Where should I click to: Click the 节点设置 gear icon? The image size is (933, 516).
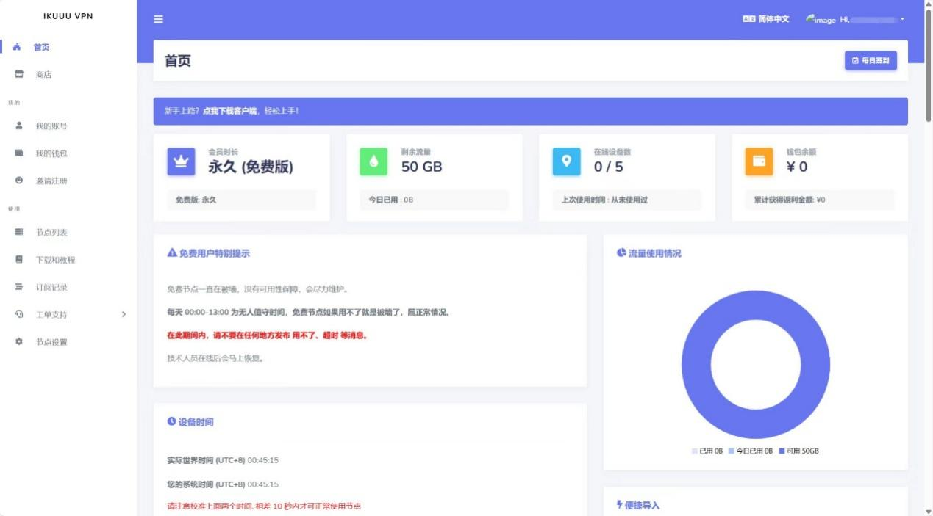19,341
